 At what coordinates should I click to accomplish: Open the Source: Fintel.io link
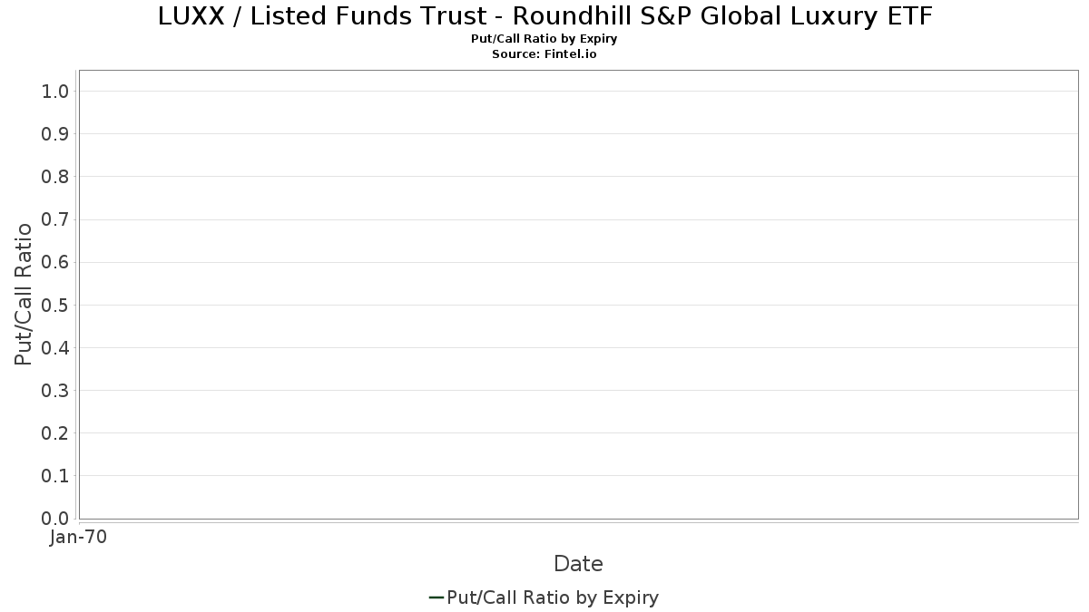544,54
